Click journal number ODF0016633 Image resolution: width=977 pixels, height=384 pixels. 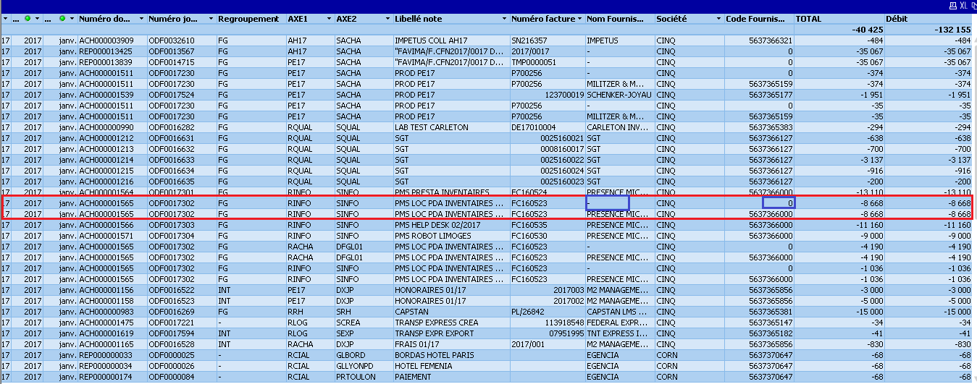(172, 160)
